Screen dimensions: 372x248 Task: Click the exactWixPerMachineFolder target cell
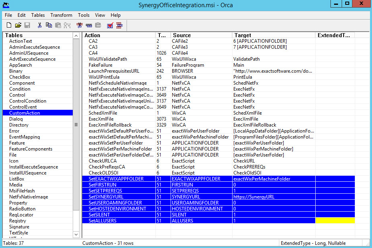click(x=274, y=179)
